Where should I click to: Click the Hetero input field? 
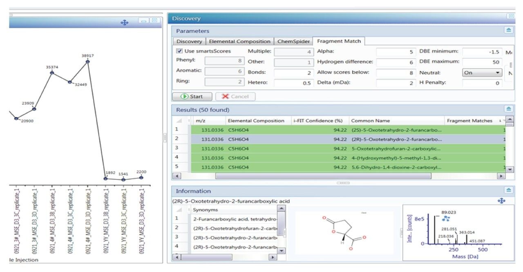point(293,83)
